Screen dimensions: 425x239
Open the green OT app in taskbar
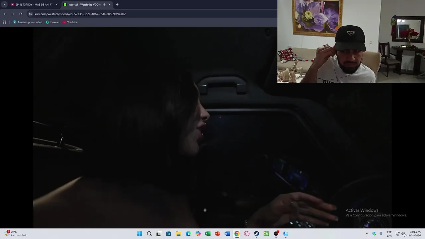[x=266, y=234]
